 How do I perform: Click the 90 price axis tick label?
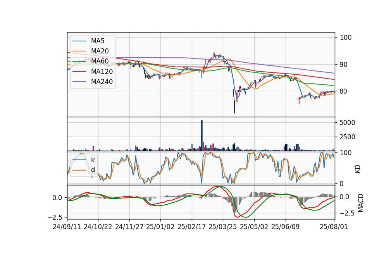coord(344,65)
